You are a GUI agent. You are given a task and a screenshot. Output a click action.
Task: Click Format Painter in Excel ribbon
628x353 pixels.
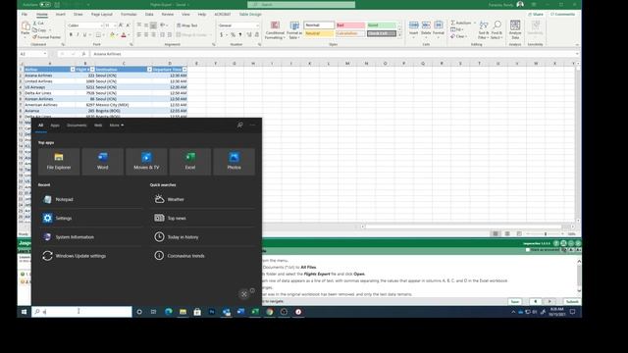coord(46,37)
